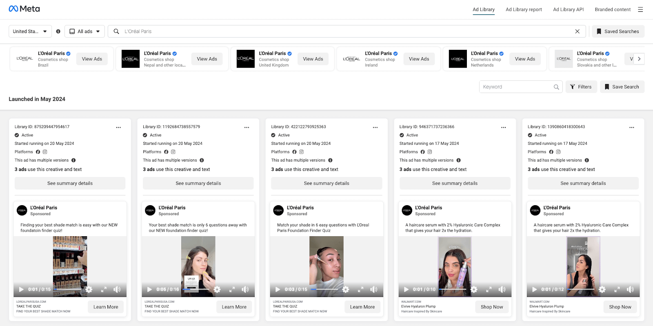
Task: Open options menu for ad 946371737236366
Action: point(503,127)
